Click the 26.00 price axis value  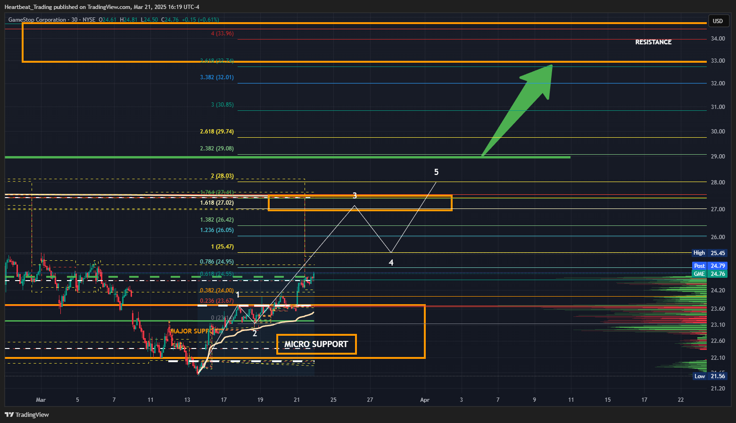(718, 237)
